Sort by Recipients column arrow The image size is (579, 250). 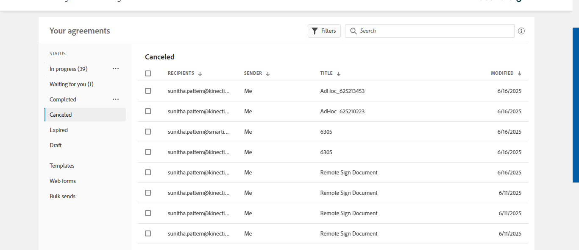[200, 73]
